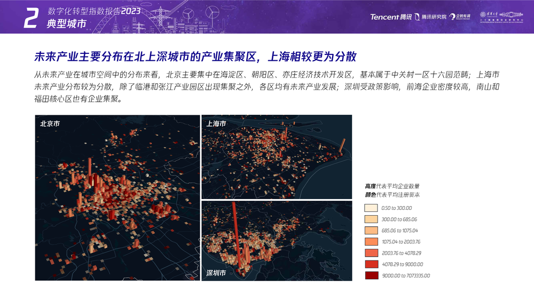Screen dimensions: 534x300
Task: Click the 深圳市 map label
Action: (x=216, y=273)
